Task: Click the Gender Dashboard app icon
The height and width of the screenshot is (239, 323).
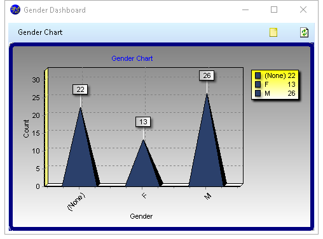Action: [x=15, y=10]
